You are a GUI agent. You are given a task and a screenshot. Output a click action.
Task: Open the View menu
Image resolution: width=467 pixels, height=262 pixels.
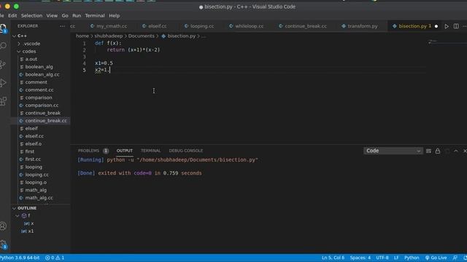click(x=52, y=16)
